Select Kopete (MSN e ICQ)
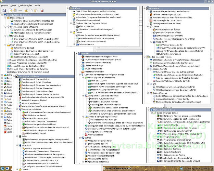The image size is (214, 171). pos(93,66)
